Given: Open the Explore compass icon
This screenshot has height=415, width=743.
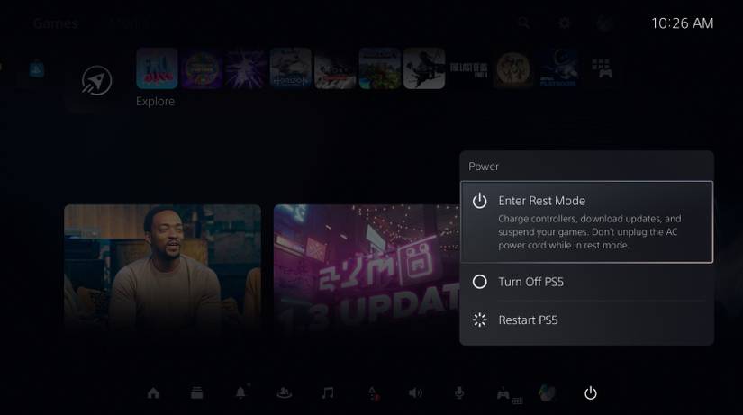Looking at the screenshot, I should point(97,81).
